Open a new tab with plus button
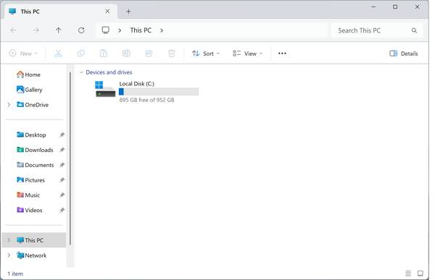This screenshot has width=435, height=280. (x=128, y=12)
